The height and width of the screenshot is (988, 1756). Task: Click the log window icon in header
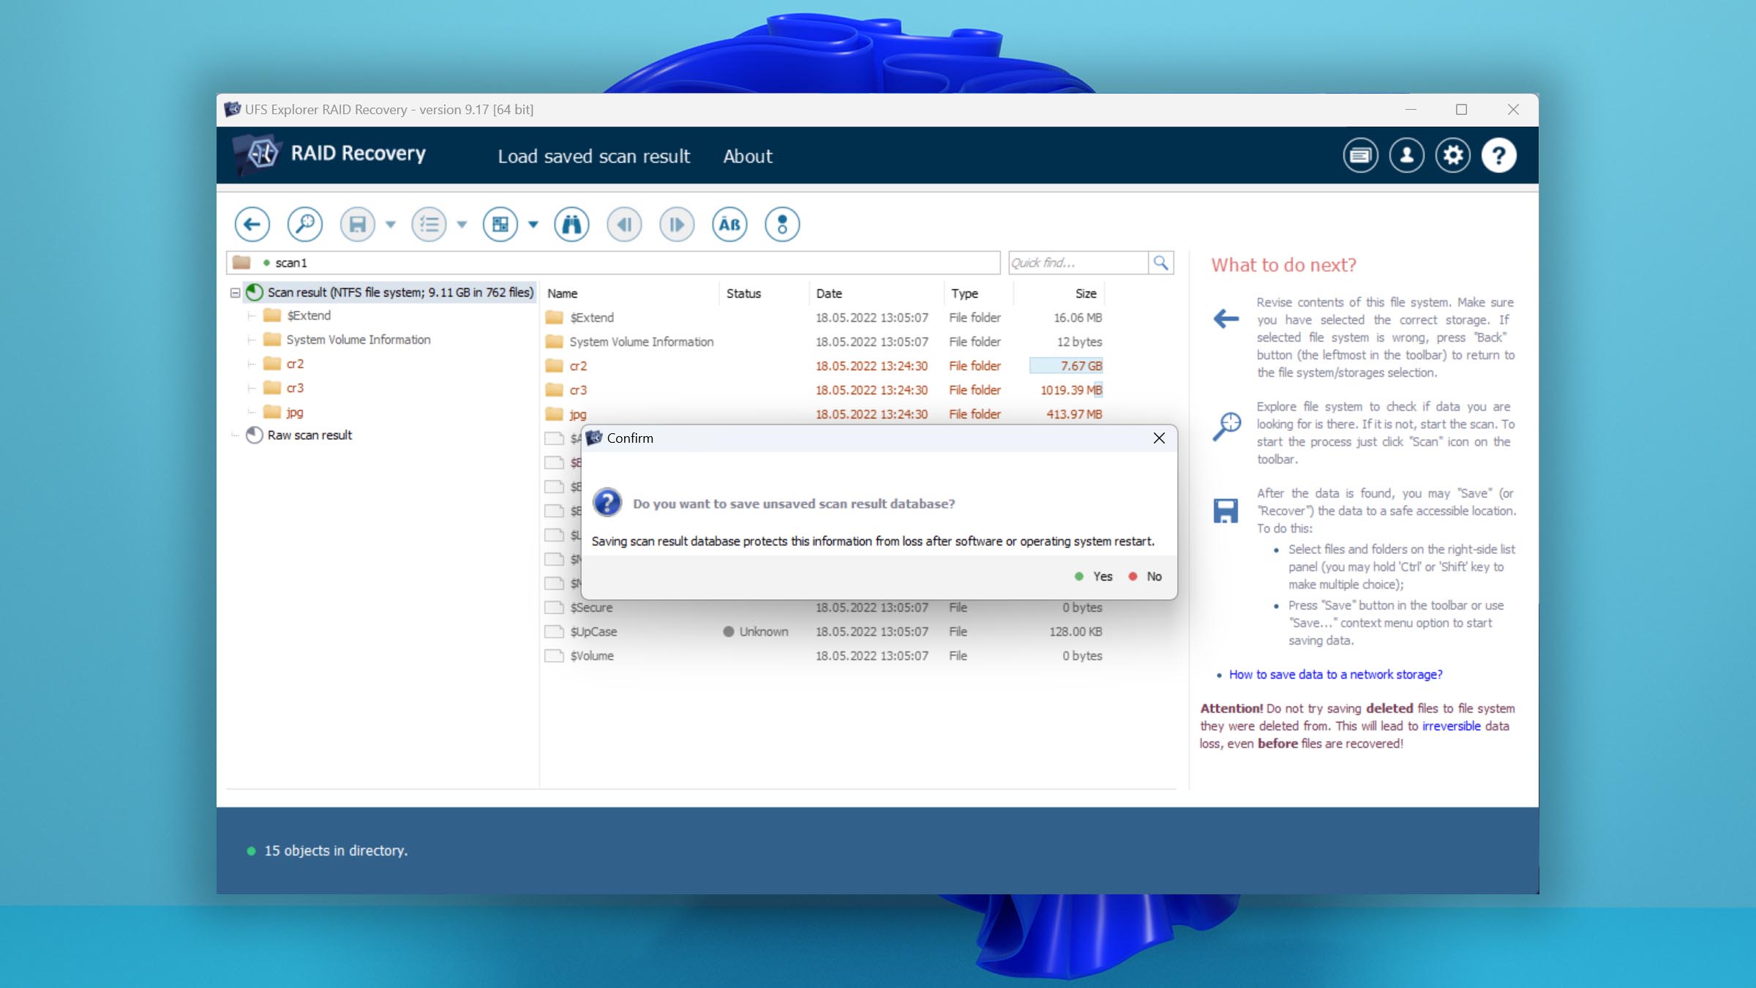pyautogui.click(x=1360, y=155)
